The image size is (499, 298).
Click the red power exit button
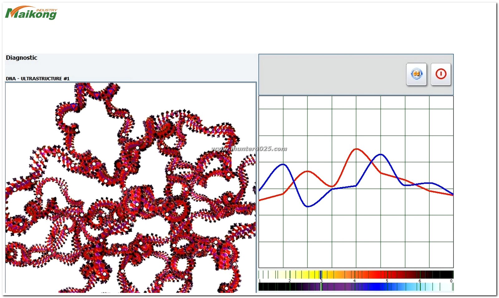(x=441, y=74)
